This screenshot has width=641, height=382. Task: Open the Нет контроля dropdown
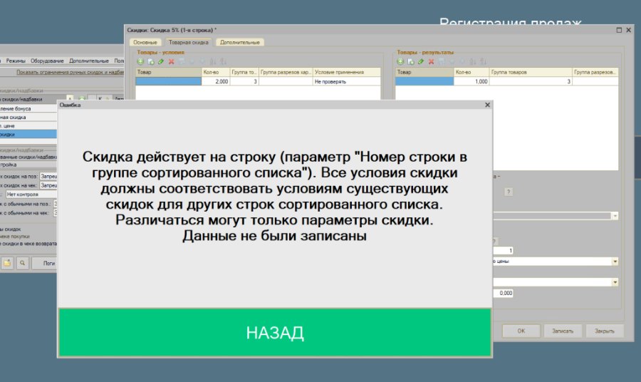coord(31,195)
